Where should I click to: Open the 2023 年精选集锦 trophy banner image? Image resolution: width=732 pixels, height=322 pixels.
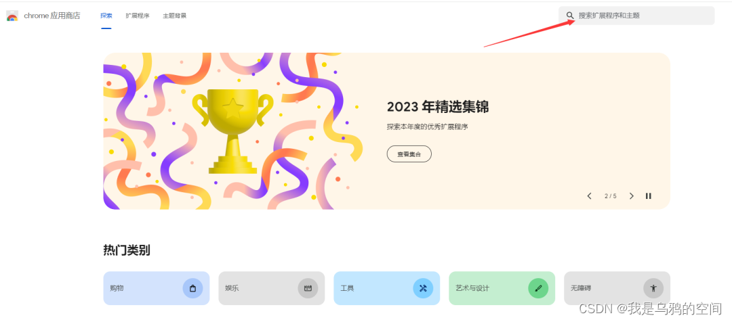pyautogui.click(x=233, y=131)
